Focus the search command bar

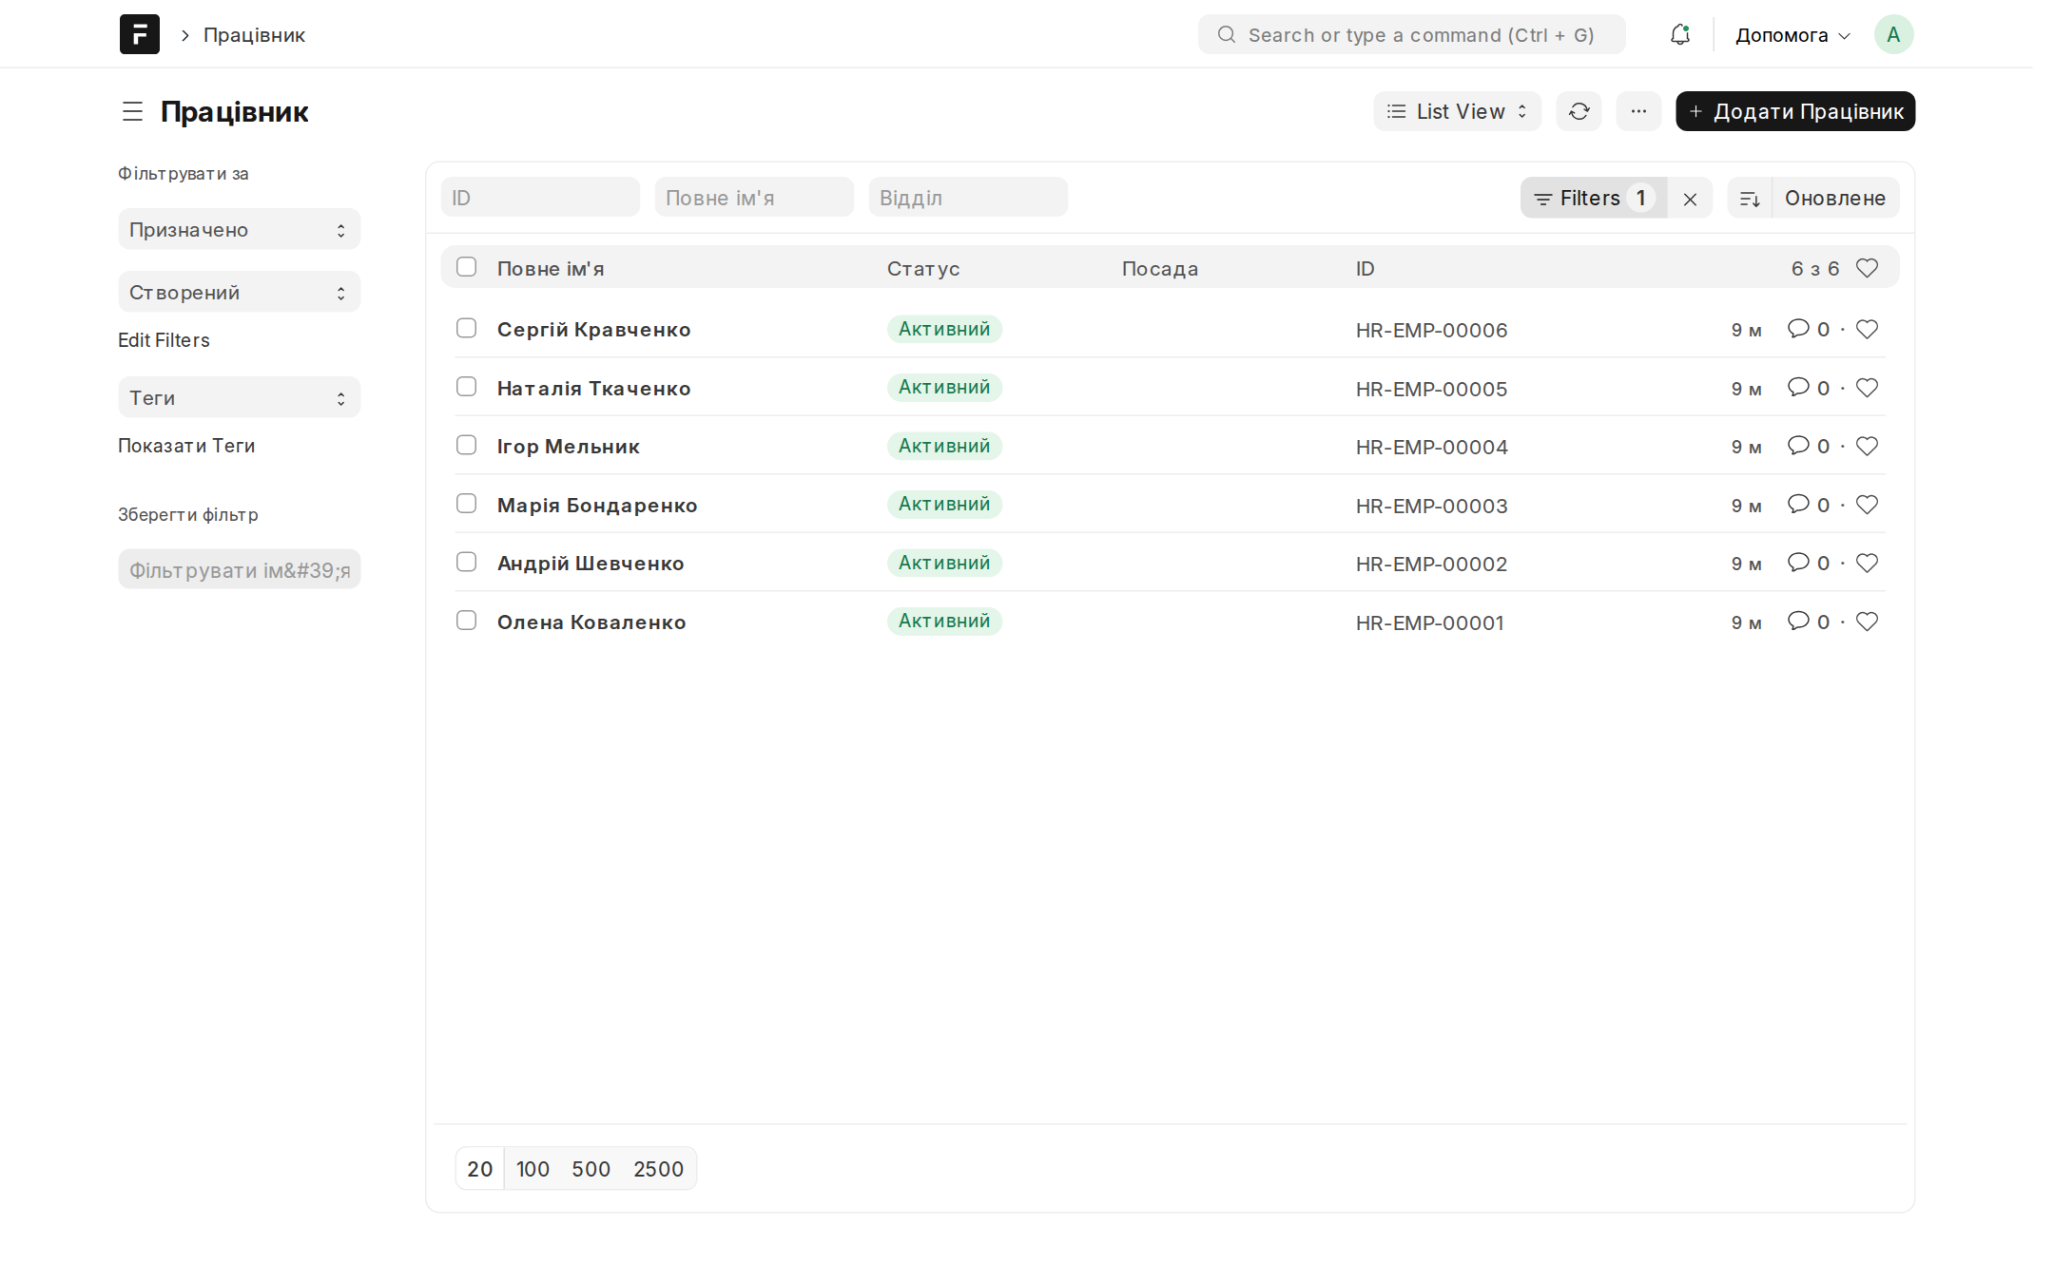click(1411, 34)
